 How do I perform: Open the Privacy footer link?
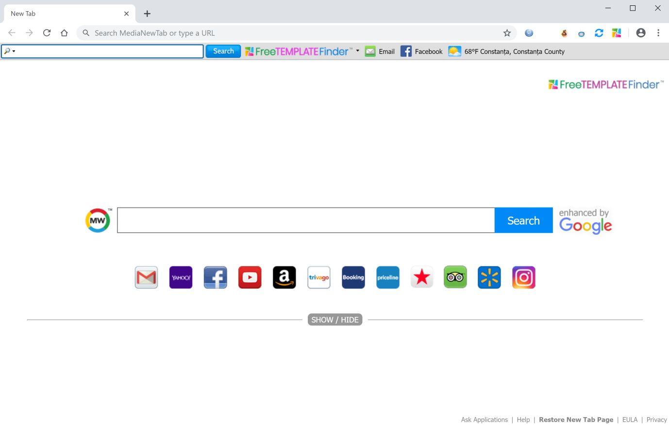[x=657, y=420]
